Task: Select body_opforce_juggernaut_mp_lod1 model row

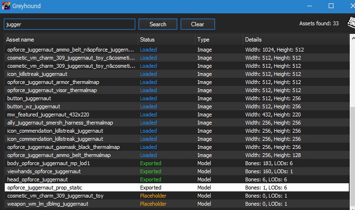Action: pos(177,163)
